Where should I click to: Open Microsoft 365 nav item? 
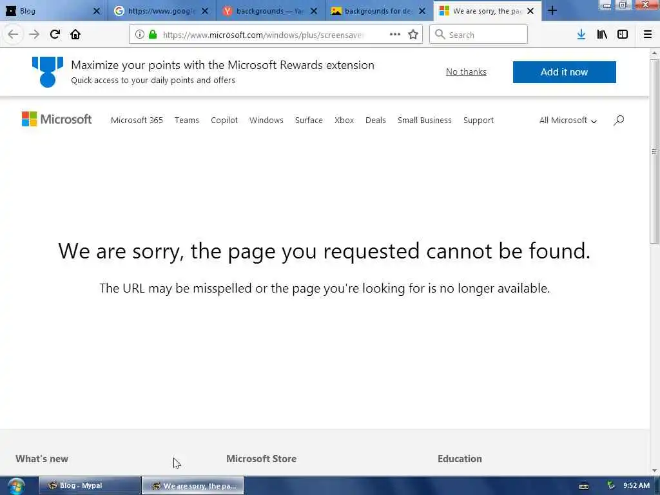(137, 121)
